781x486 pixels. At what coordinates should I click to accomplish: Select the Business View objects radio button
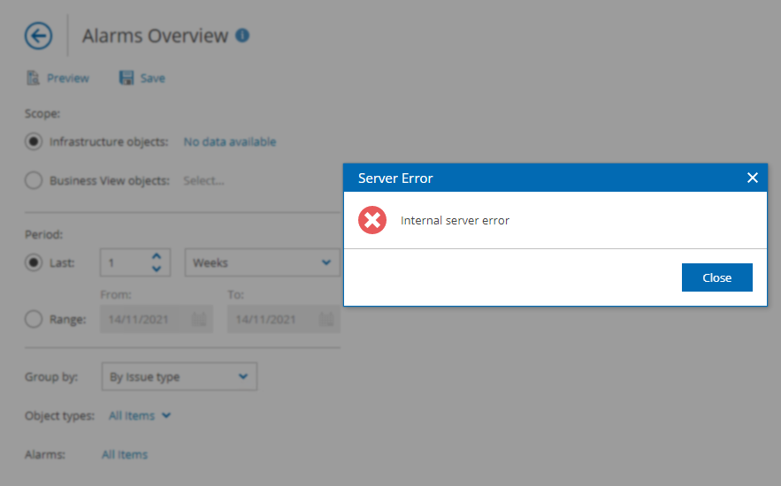point(34,180)
